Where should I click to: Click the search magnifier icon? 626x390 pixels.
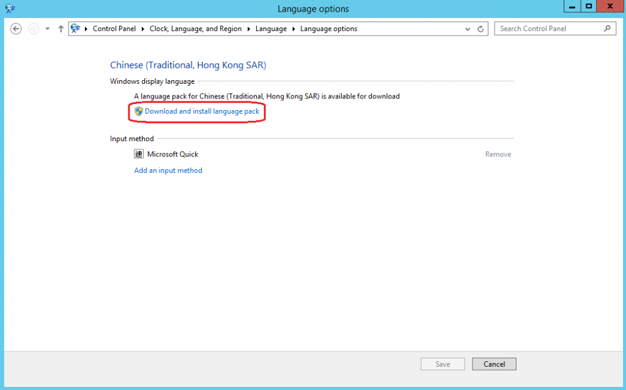pos(607,28)
